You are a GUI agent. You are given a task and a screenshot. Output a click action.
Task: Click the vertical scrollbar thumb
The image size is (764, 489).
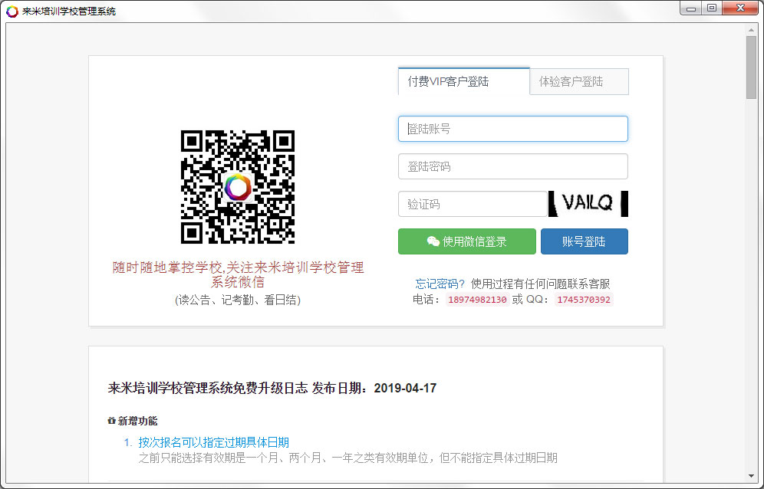(x=752, y=69)
